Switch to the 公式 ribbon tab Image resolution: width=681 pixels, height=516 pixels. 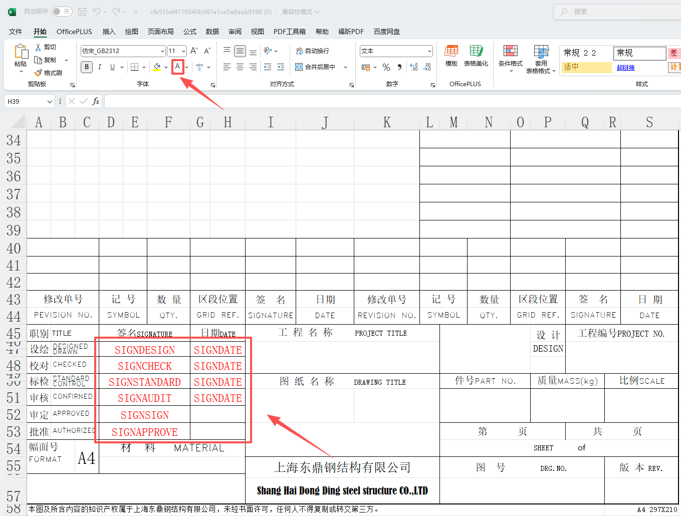click(190, 32)
